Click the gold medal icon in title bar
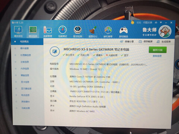This screenshot has width=179, height=134. [133, 22]
